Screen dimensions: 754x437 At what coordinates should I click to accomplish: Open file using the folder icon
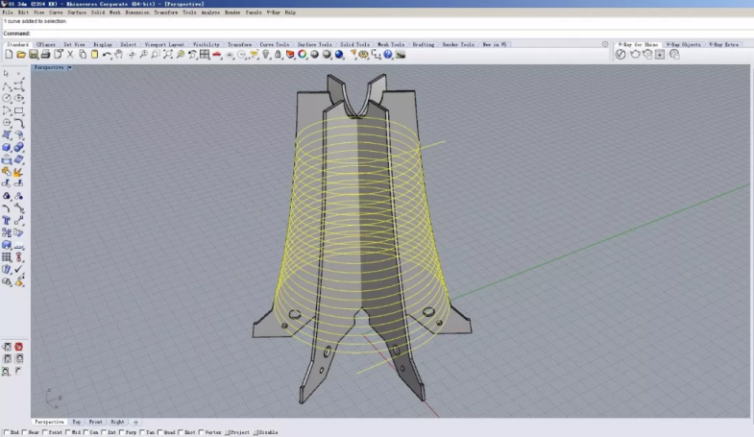click(22, 55)
